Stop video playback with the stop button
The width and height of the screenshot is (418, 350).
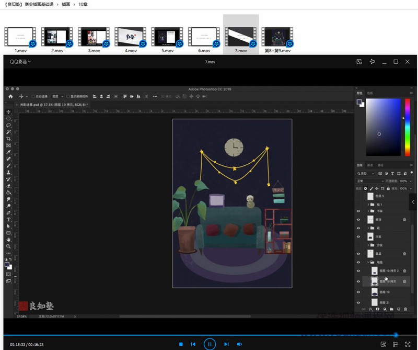180,344
